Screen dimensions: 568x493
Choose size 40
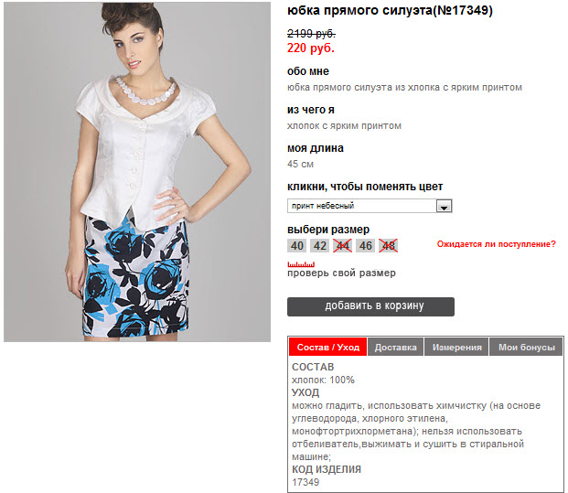[x=297, y=246]
